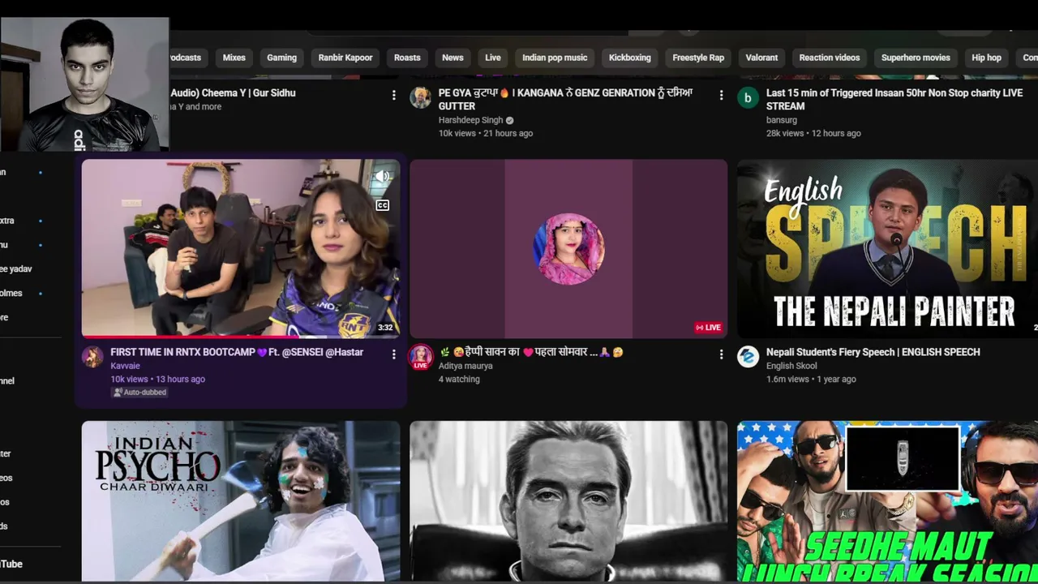Go to English Skool channel name link
The width and height of the screenshot is (1038, 584).
(x=791, y=366)
